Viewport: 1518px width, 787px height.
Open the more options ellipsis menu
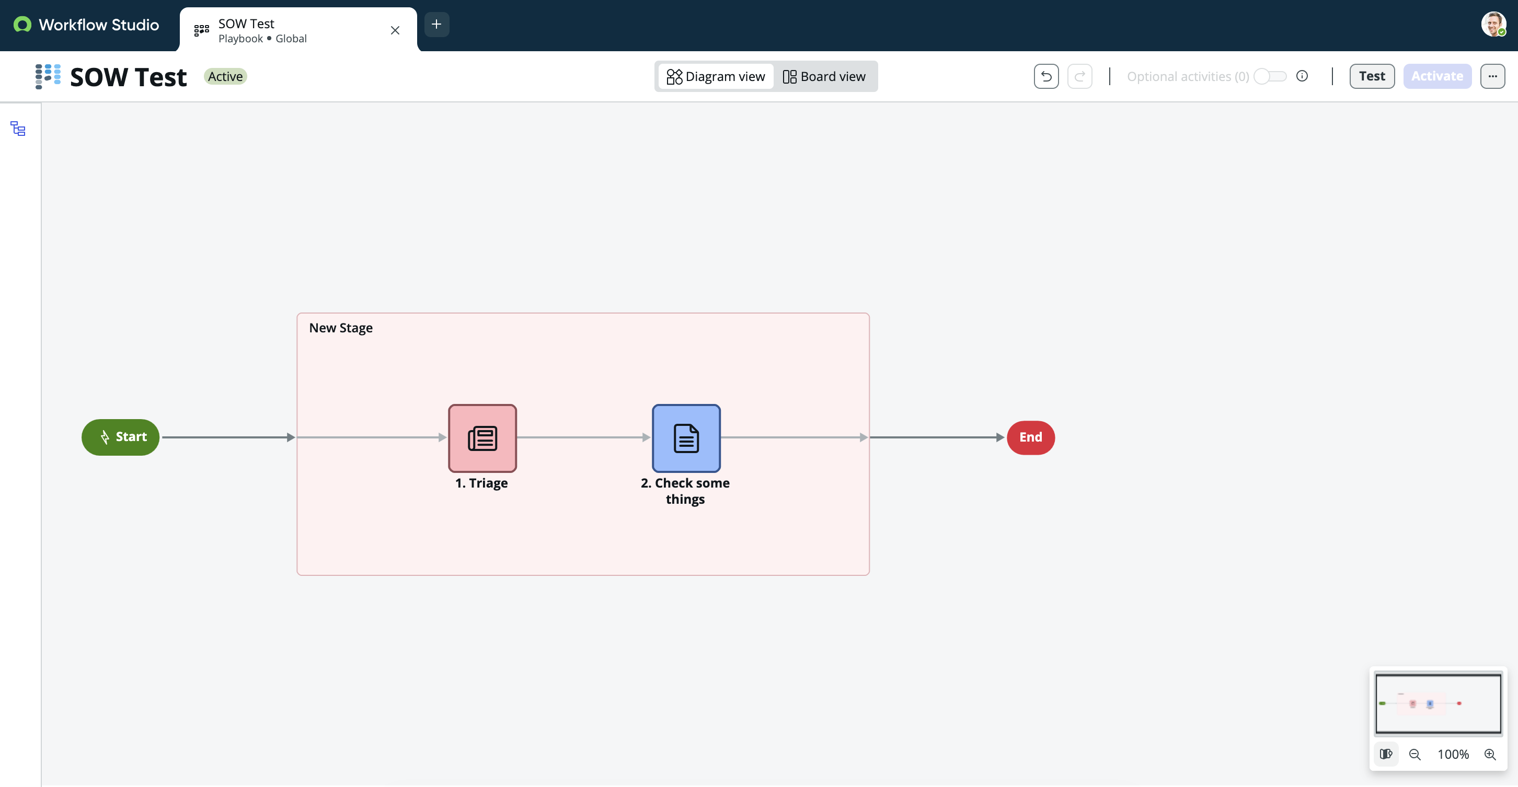1492,77
